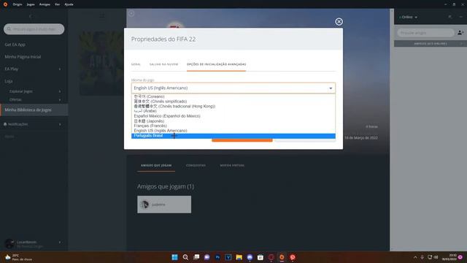
Task: Expand the Notificações panel
Action: (x=60, y=124)
